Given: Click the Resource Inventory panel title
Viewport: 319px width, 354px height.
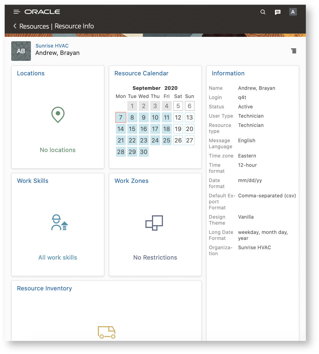Looking at the screenshot, I should (44, 288).
